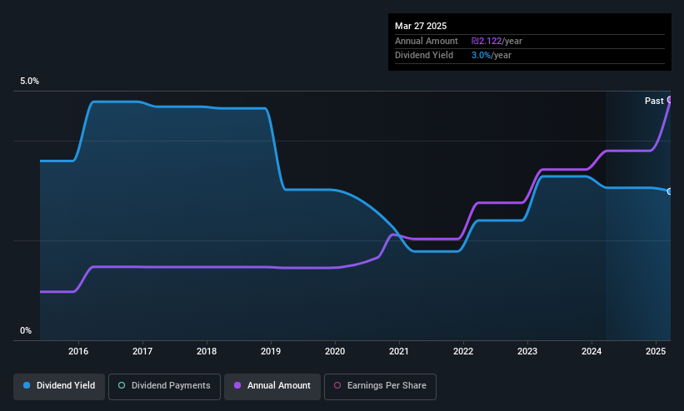
Task: Click the blue Dividend Yield legend dot
Action: pos(27,385)
